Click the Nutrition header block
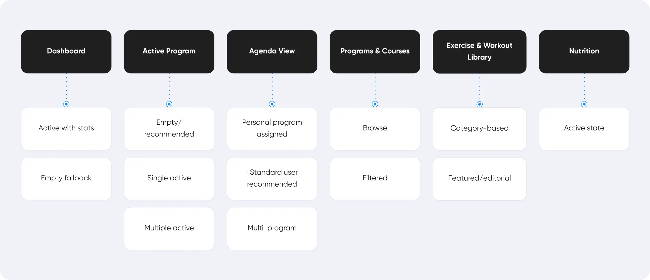The height and width of the screenshot is (280, 650). (x=584, y=51)
